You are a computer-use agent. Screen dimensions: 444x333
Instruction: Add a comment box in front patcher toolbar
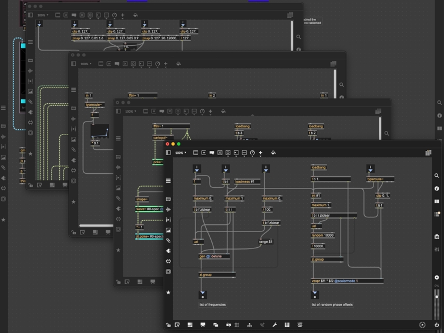point(211,153)
